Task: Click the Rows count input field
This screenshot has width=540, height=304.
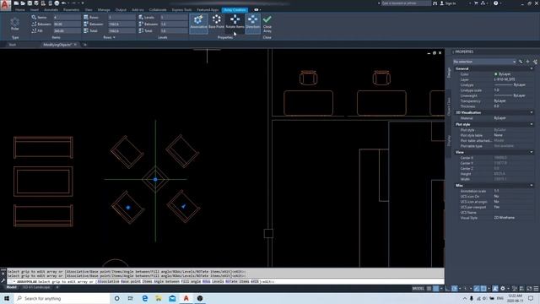Action: [121, 17]
